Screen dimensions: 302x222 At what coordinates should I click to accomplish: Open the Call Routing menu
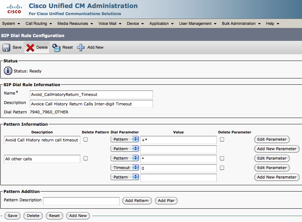pyautogui.click(x=39, y=24)
